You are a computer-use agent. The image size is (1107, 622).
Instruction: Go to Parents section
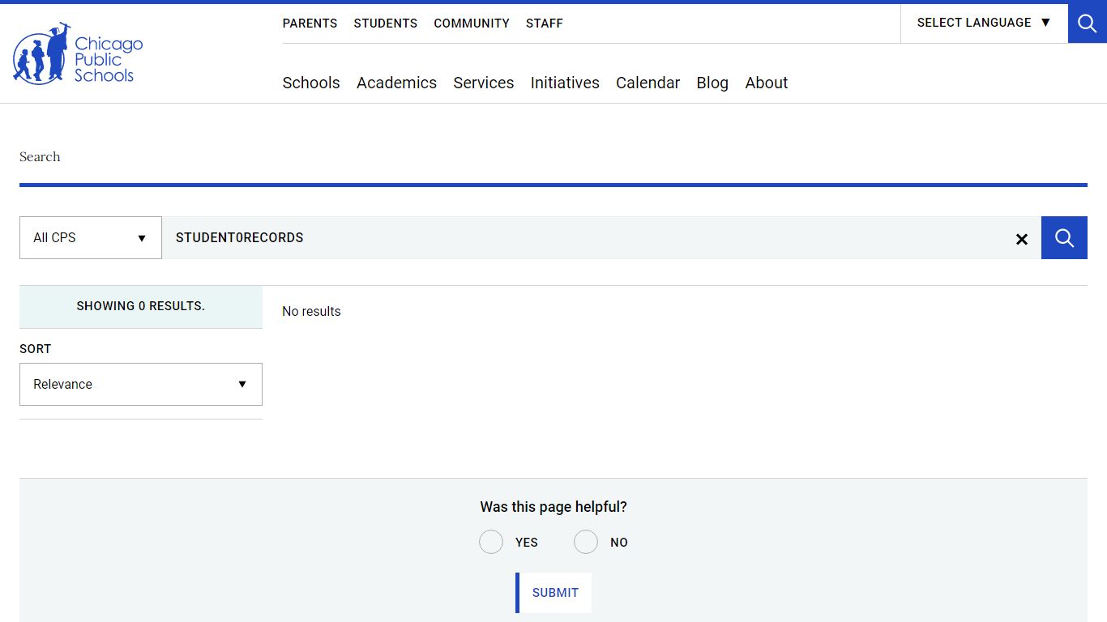pos(310,23)
